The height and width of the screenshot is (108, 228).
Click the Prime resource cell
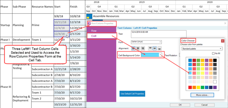click(x=42, y=25)
